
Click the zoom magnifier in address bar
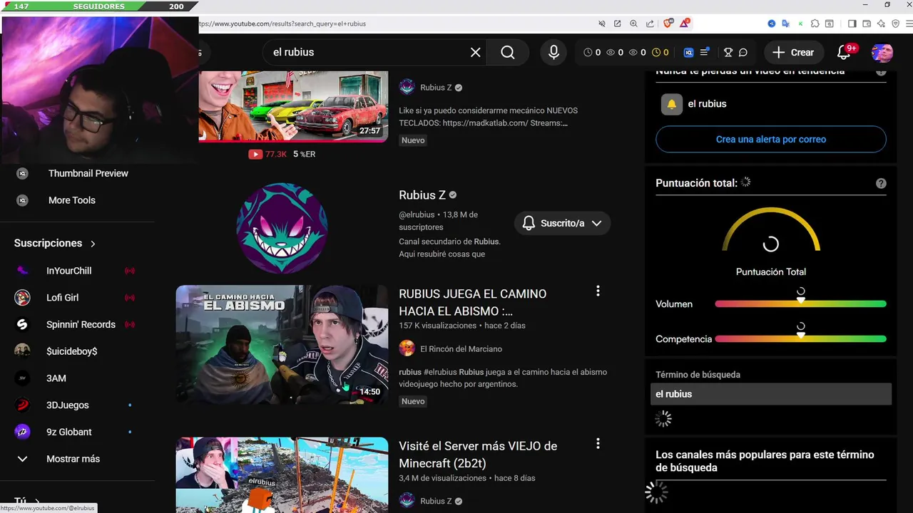(633, 24)
